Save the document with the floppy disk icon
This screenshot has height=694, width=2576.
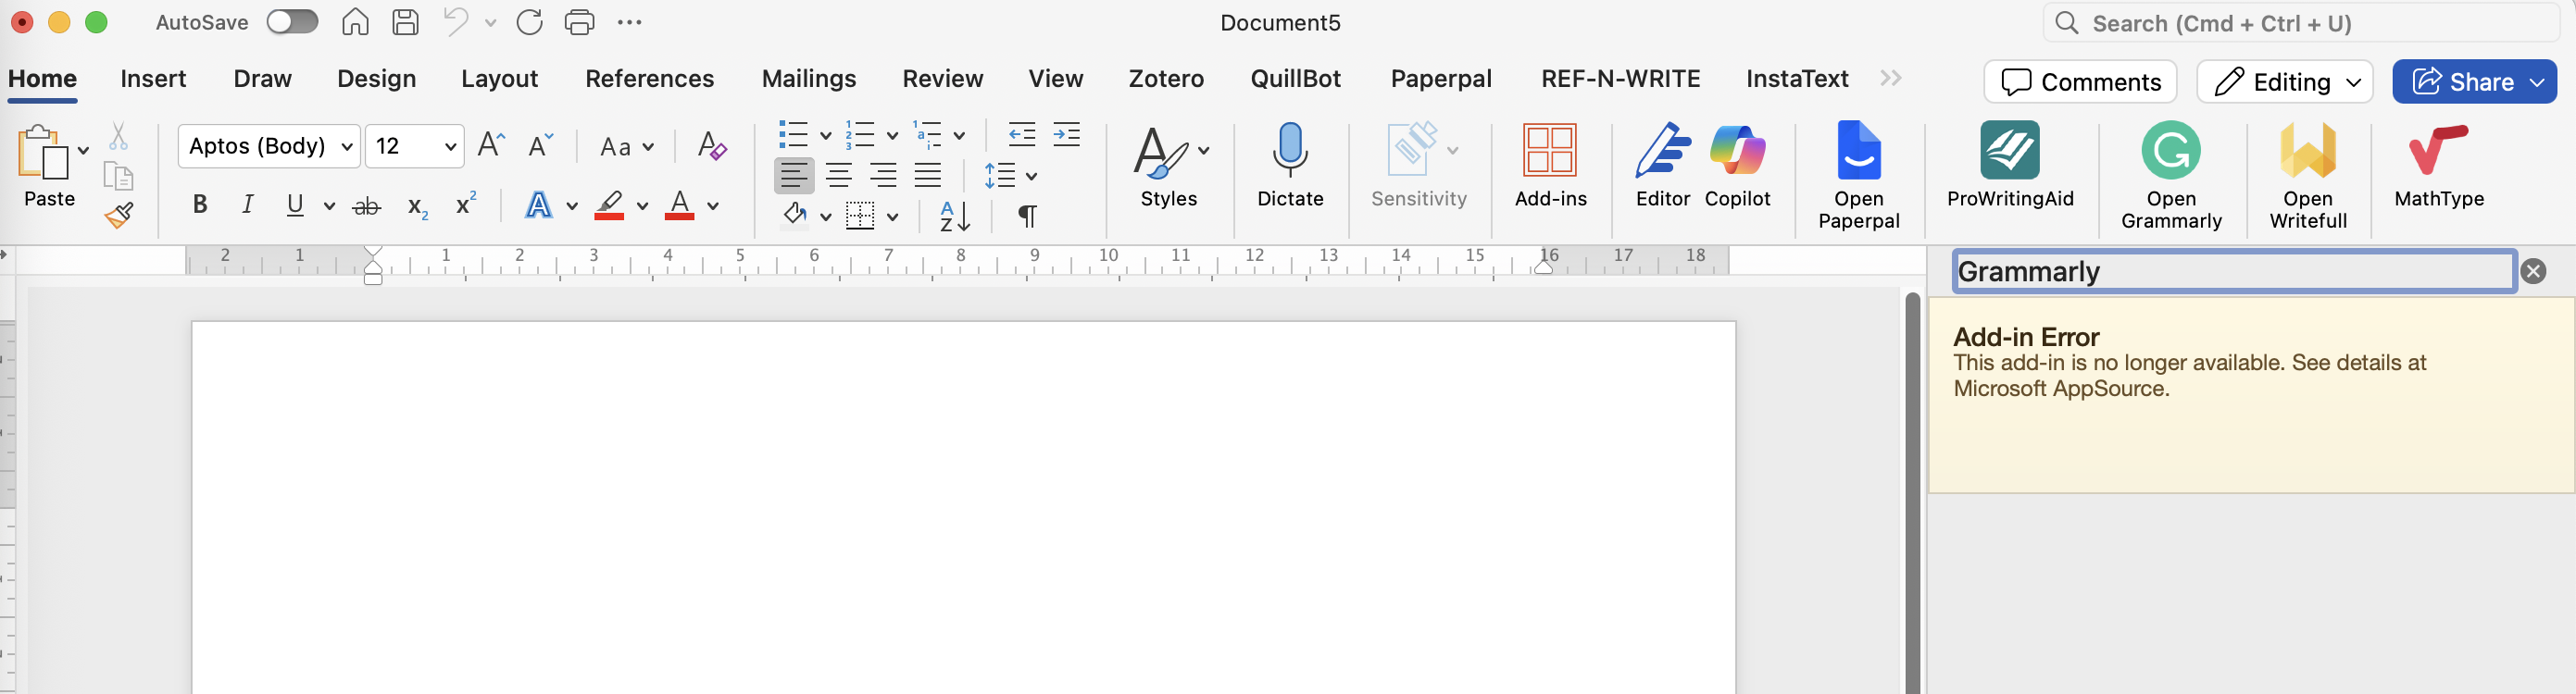[405, 22]
